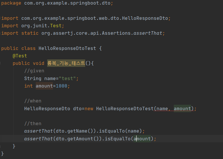223x159 pixels.
Task: Click isEqualTo on the getName assertion line
Action: (112, 131)
